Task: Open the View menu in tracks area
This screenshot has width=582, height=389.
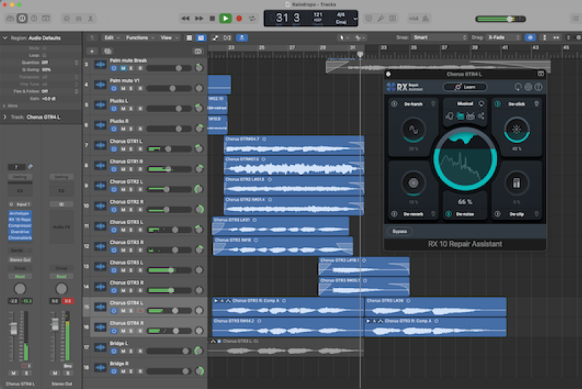Action: point(169,38)
